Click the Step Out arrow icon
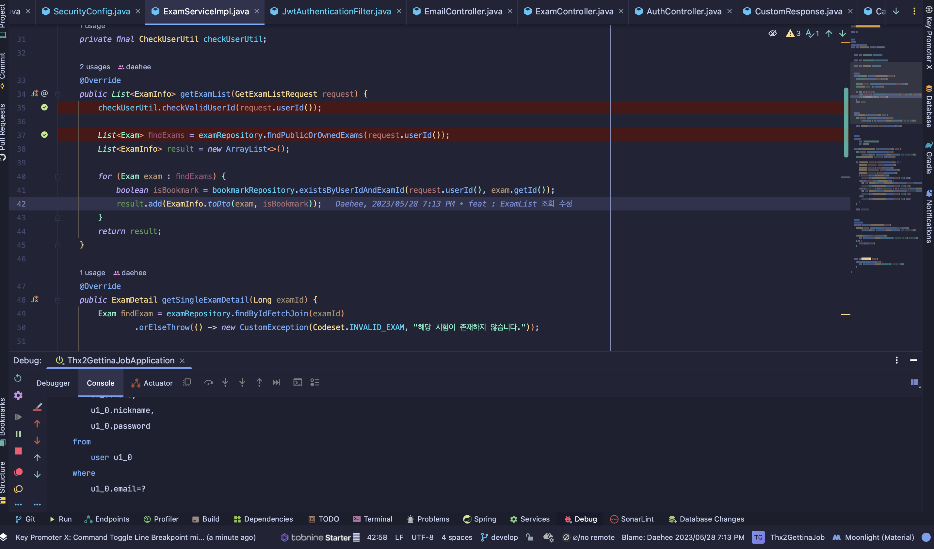 point(259,382)
